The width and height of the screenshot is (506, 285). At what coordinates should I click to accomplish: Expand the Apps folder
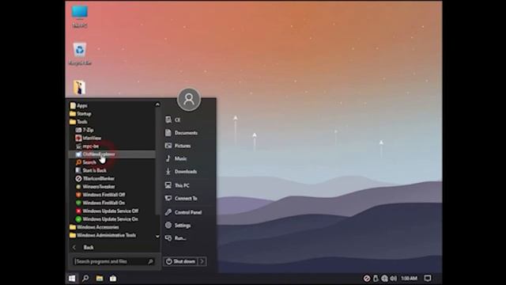[79, 105]
